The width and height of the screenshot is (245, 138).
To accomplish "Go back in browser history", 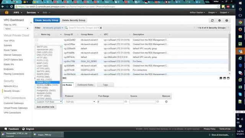I will click(x=3, y=7).
